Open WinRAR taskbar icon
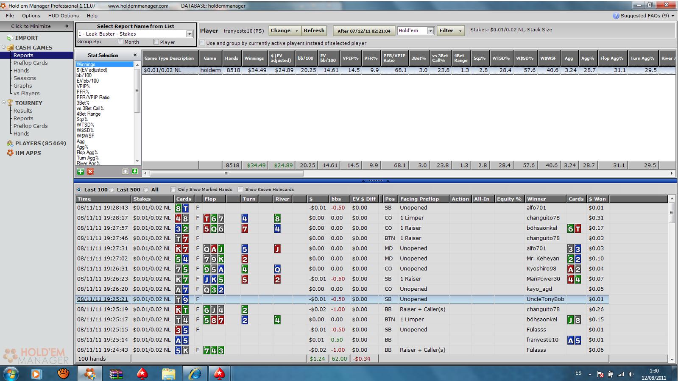Image resolution: width=678 pixels, height=381 pixels. pyautogui.click(x=116, y=374)
